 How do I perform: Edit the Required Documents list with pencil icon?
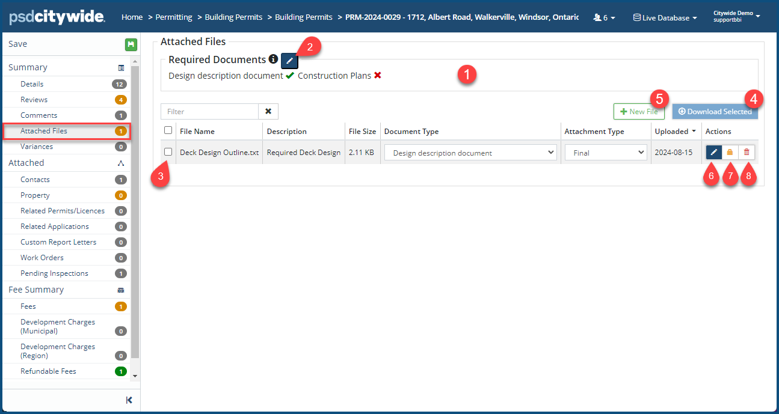coord(289,61)
